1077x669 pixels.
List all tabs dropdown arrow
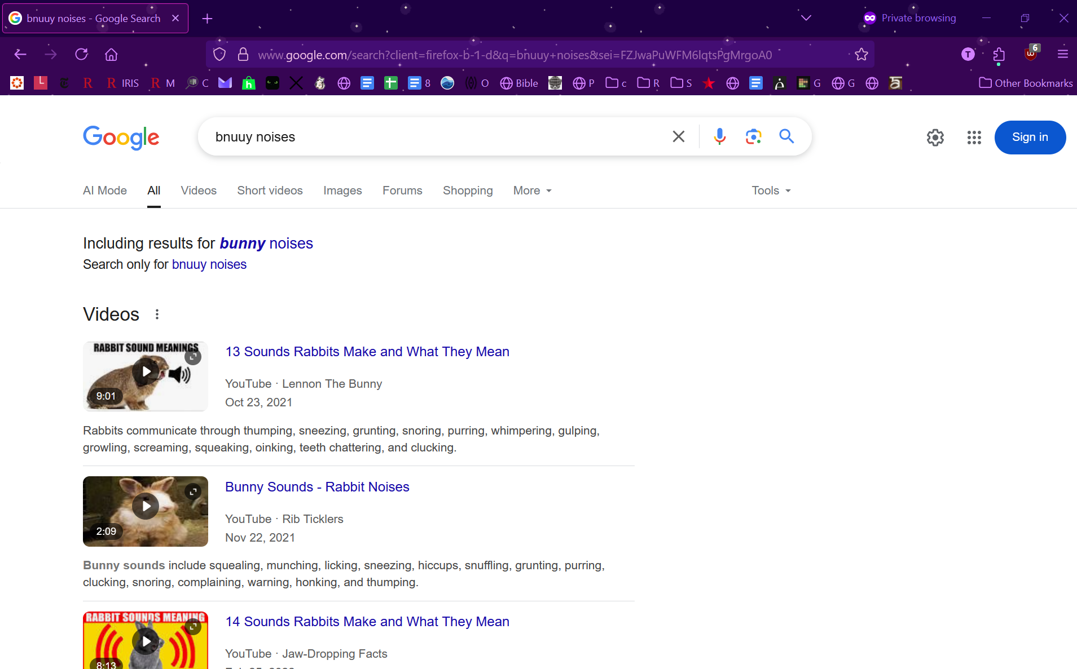point(806,18)
